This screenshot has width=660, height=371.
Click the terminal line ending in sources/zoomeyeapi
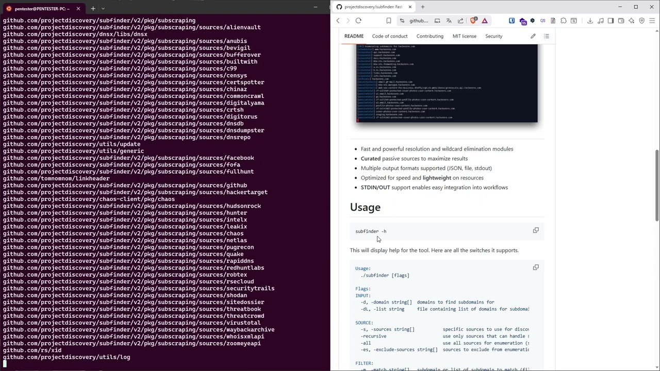pyautogui.click(x=131, y=344)
